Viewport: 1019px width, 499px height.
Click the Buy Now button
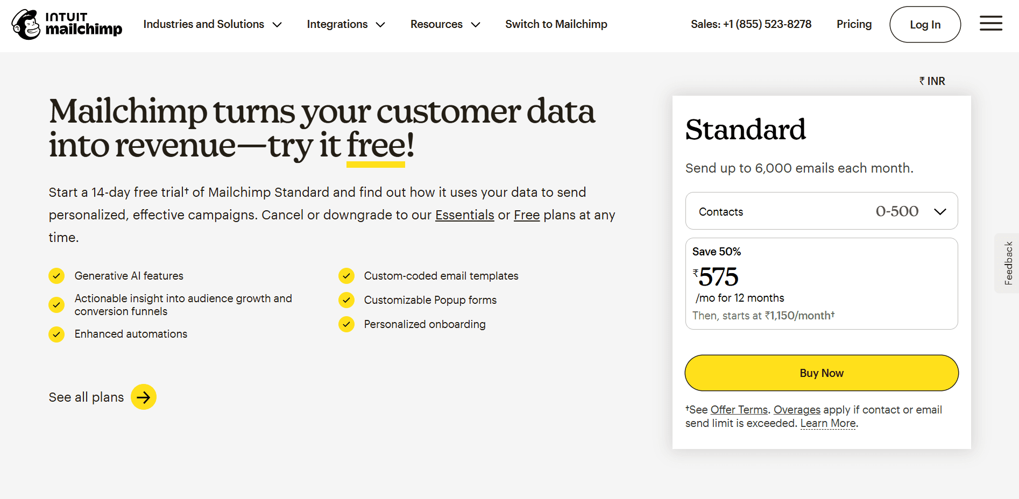click(x=821, y=373)
